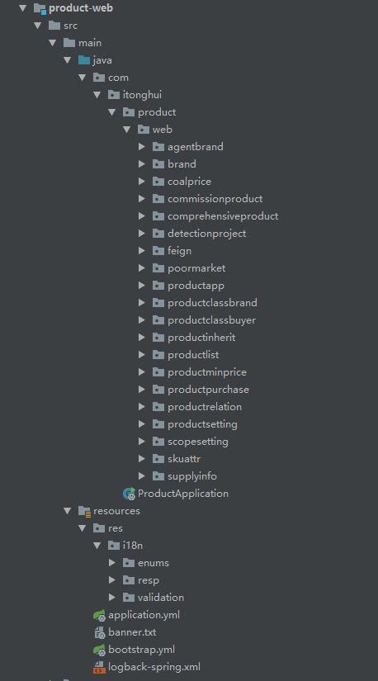Expand the feign package arrow

(x=142, y=251)
